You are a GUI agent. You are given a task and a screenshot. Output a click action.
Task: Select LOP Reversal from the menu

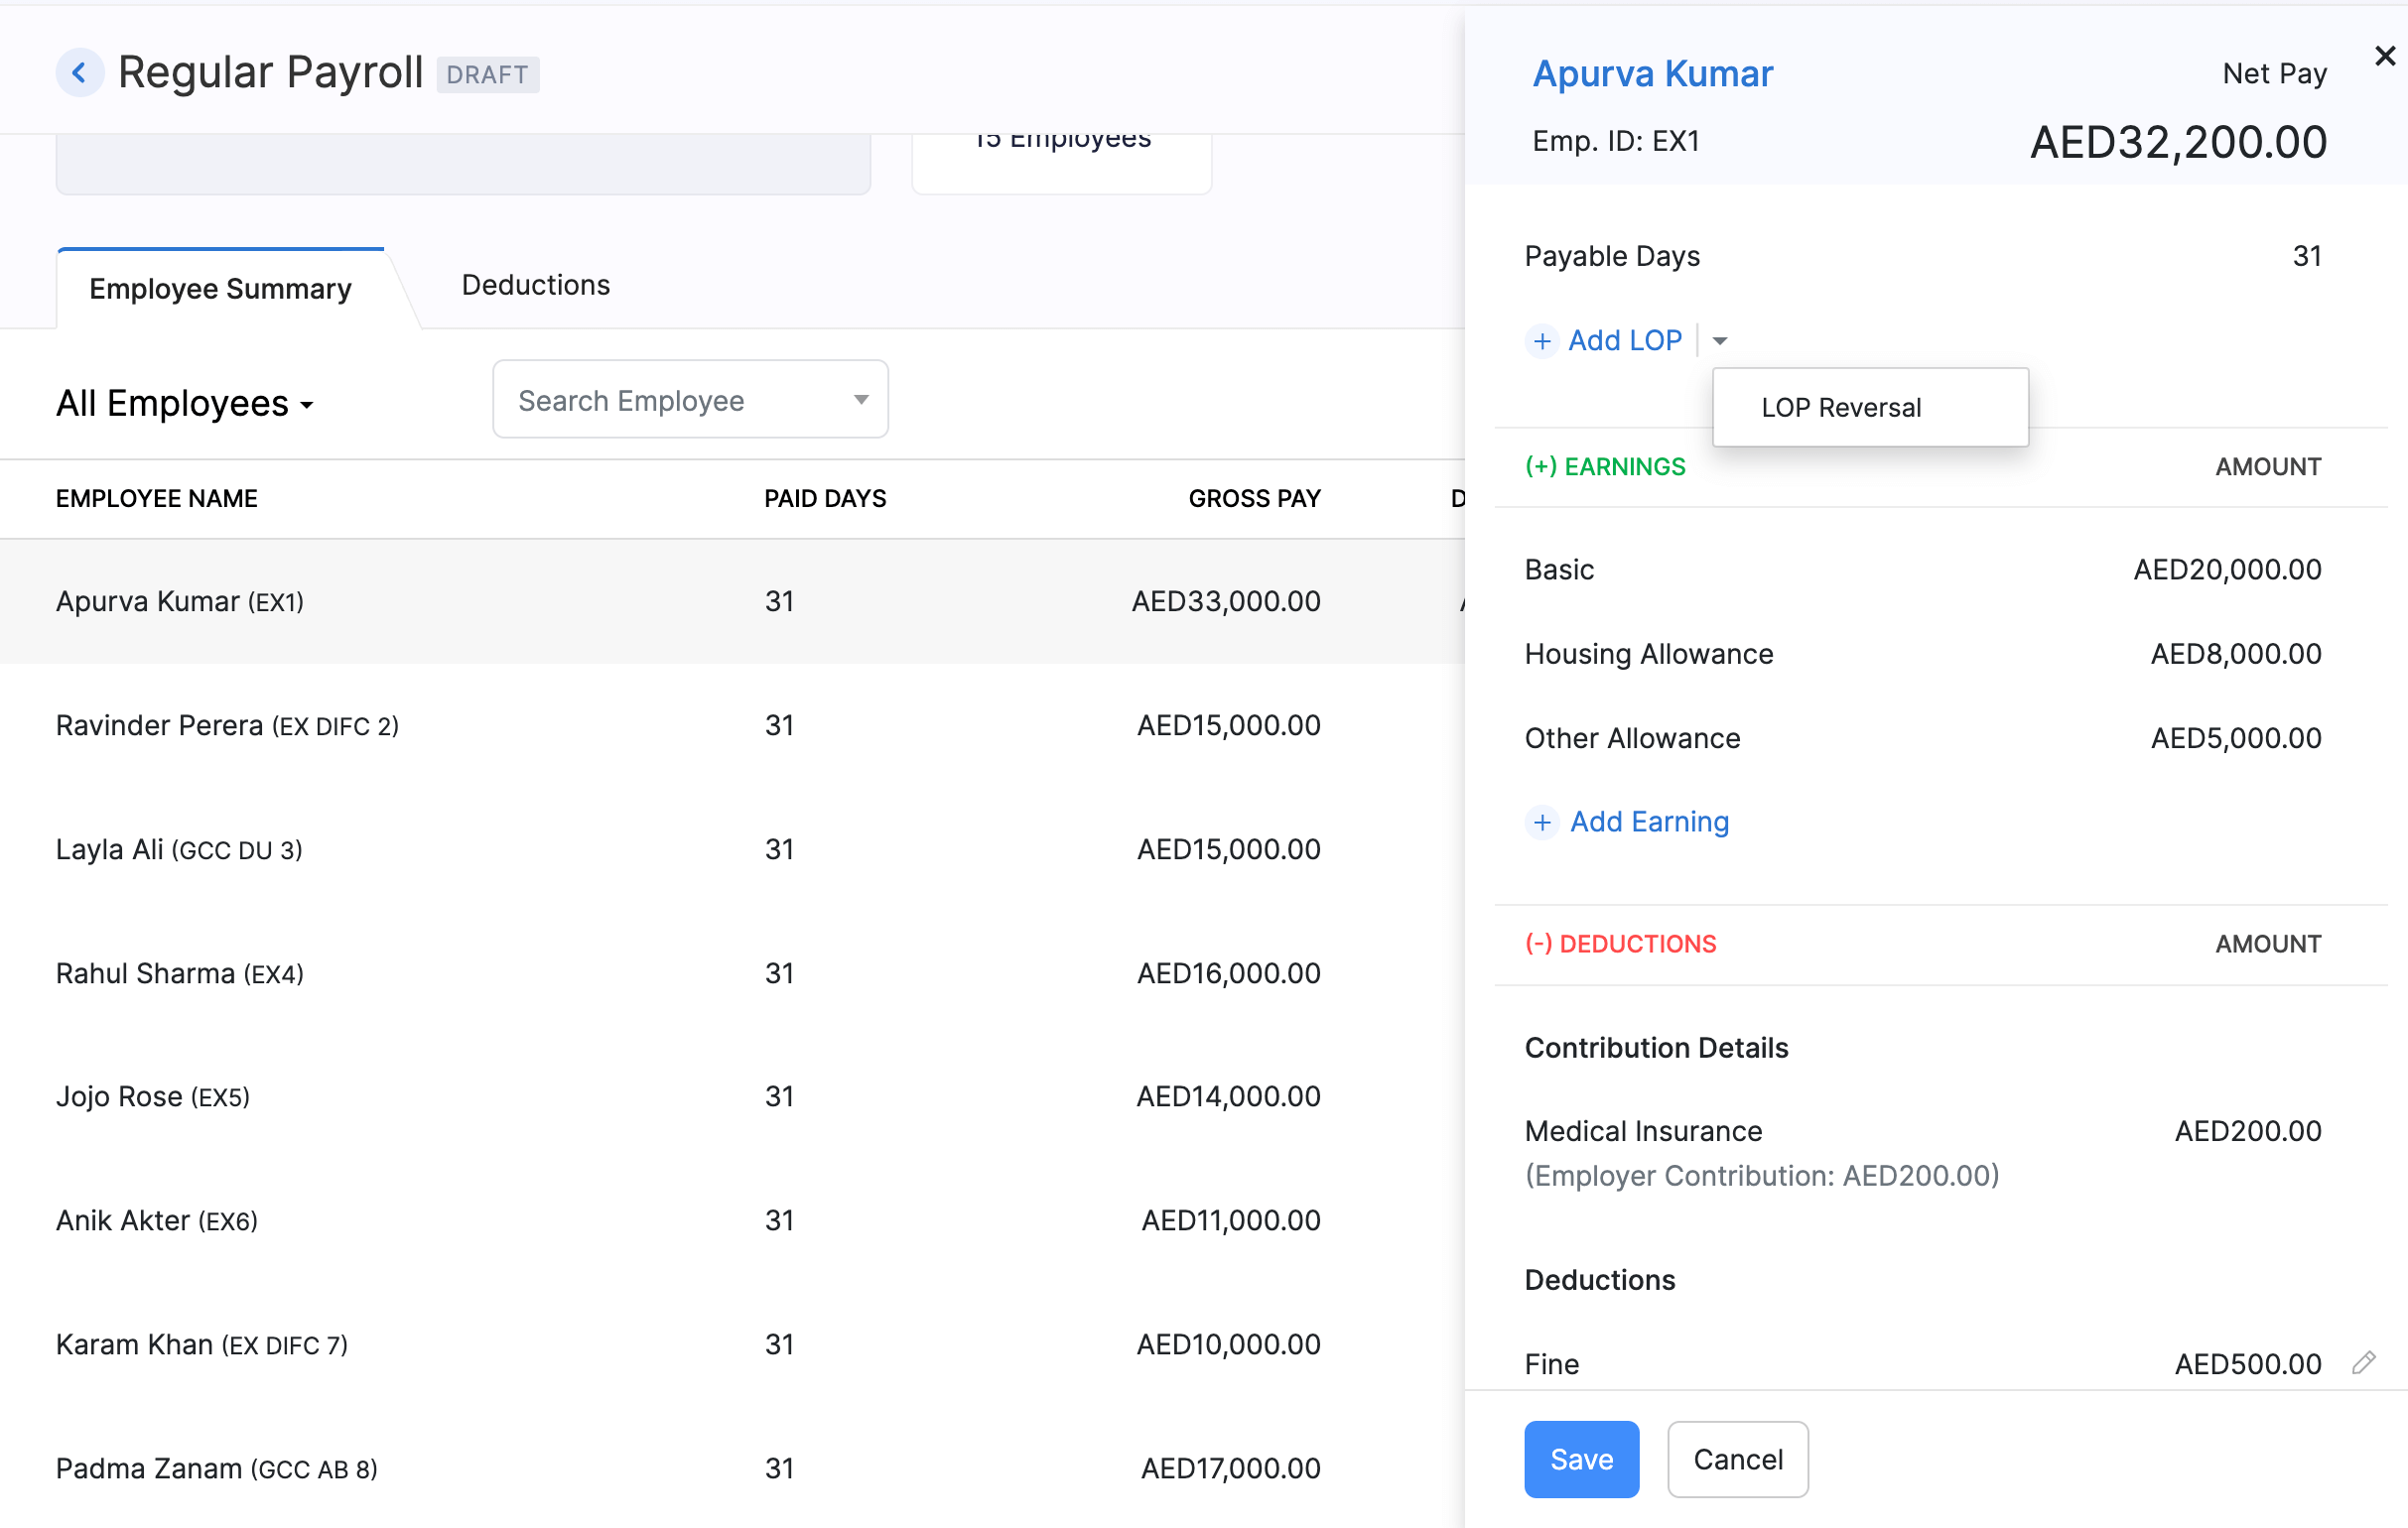point(1840,408)
